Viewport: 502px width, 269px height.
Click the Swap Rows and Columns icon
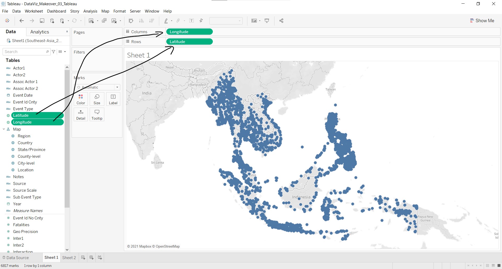pyautogui.click(x=131, y=21)
